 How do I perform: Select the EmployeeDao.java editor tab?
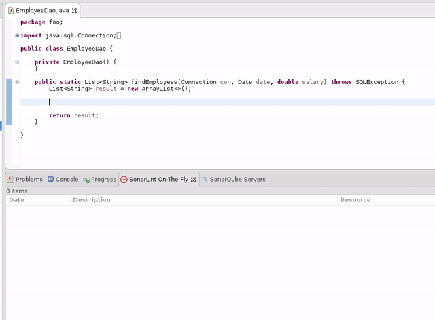pos(42,11)
